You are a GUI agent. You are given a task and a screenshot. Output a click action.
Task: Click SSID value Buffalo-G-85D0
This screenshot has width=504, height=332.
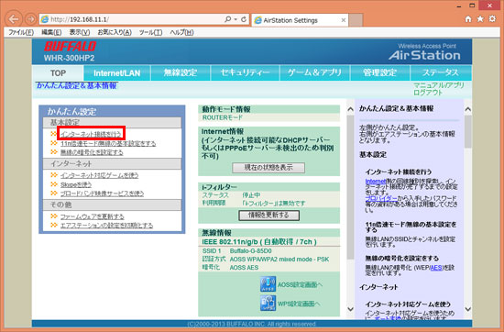pyautogui.click(x=250, y=251)
